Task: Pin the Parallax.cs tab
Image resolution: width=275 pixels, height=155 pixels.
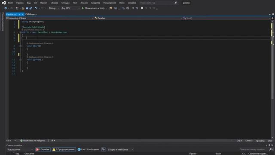Action: click(19, 14)
